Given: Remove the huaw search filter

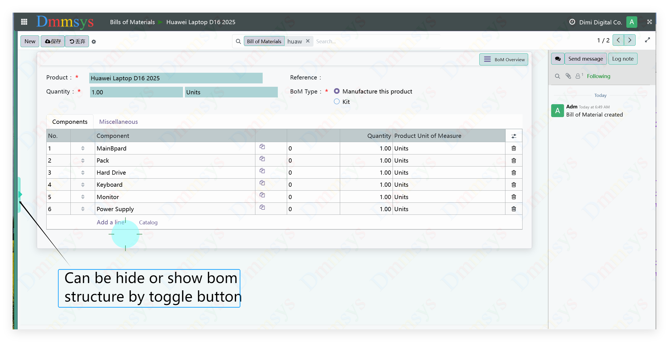Looking at the screenshot, I should pyautogui.click(x=308, y=41).
